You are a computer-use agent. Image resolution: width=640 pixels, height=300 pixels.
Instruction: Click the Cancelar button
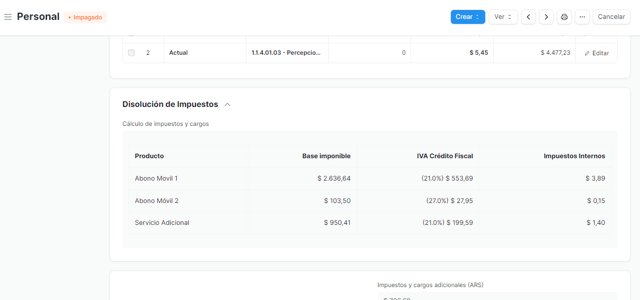tap(611, 16)
